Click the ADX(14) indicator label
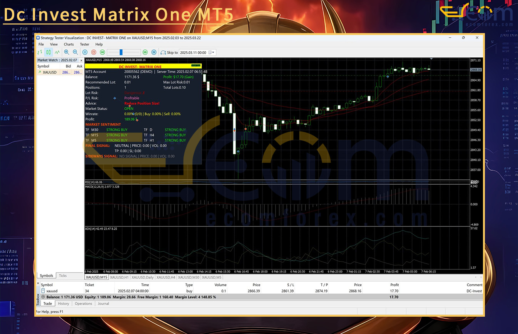This screenshot has height=334, width=518. click(x=101, y=229)
